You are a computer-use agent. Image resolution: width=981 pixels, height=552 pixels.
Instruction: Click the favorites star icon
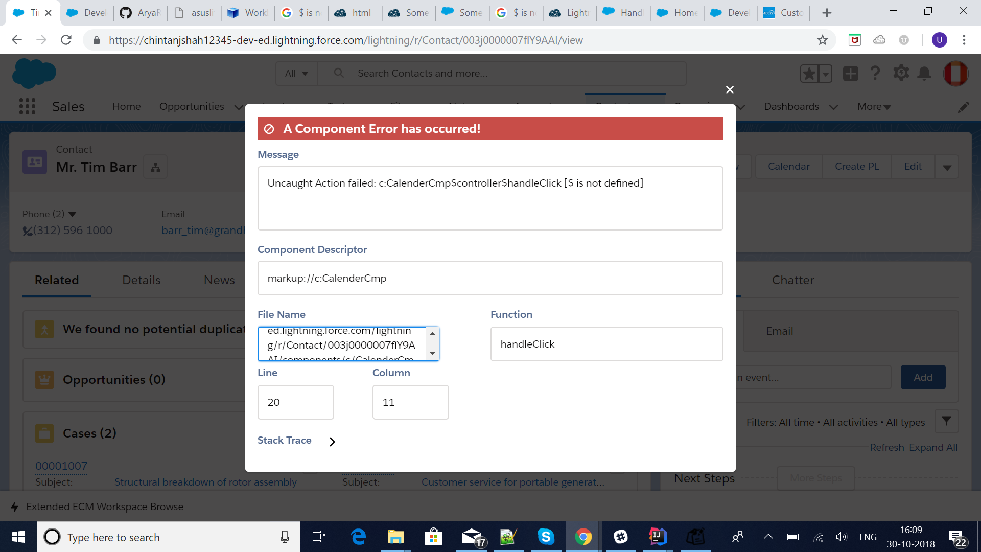tap(809, 74)
